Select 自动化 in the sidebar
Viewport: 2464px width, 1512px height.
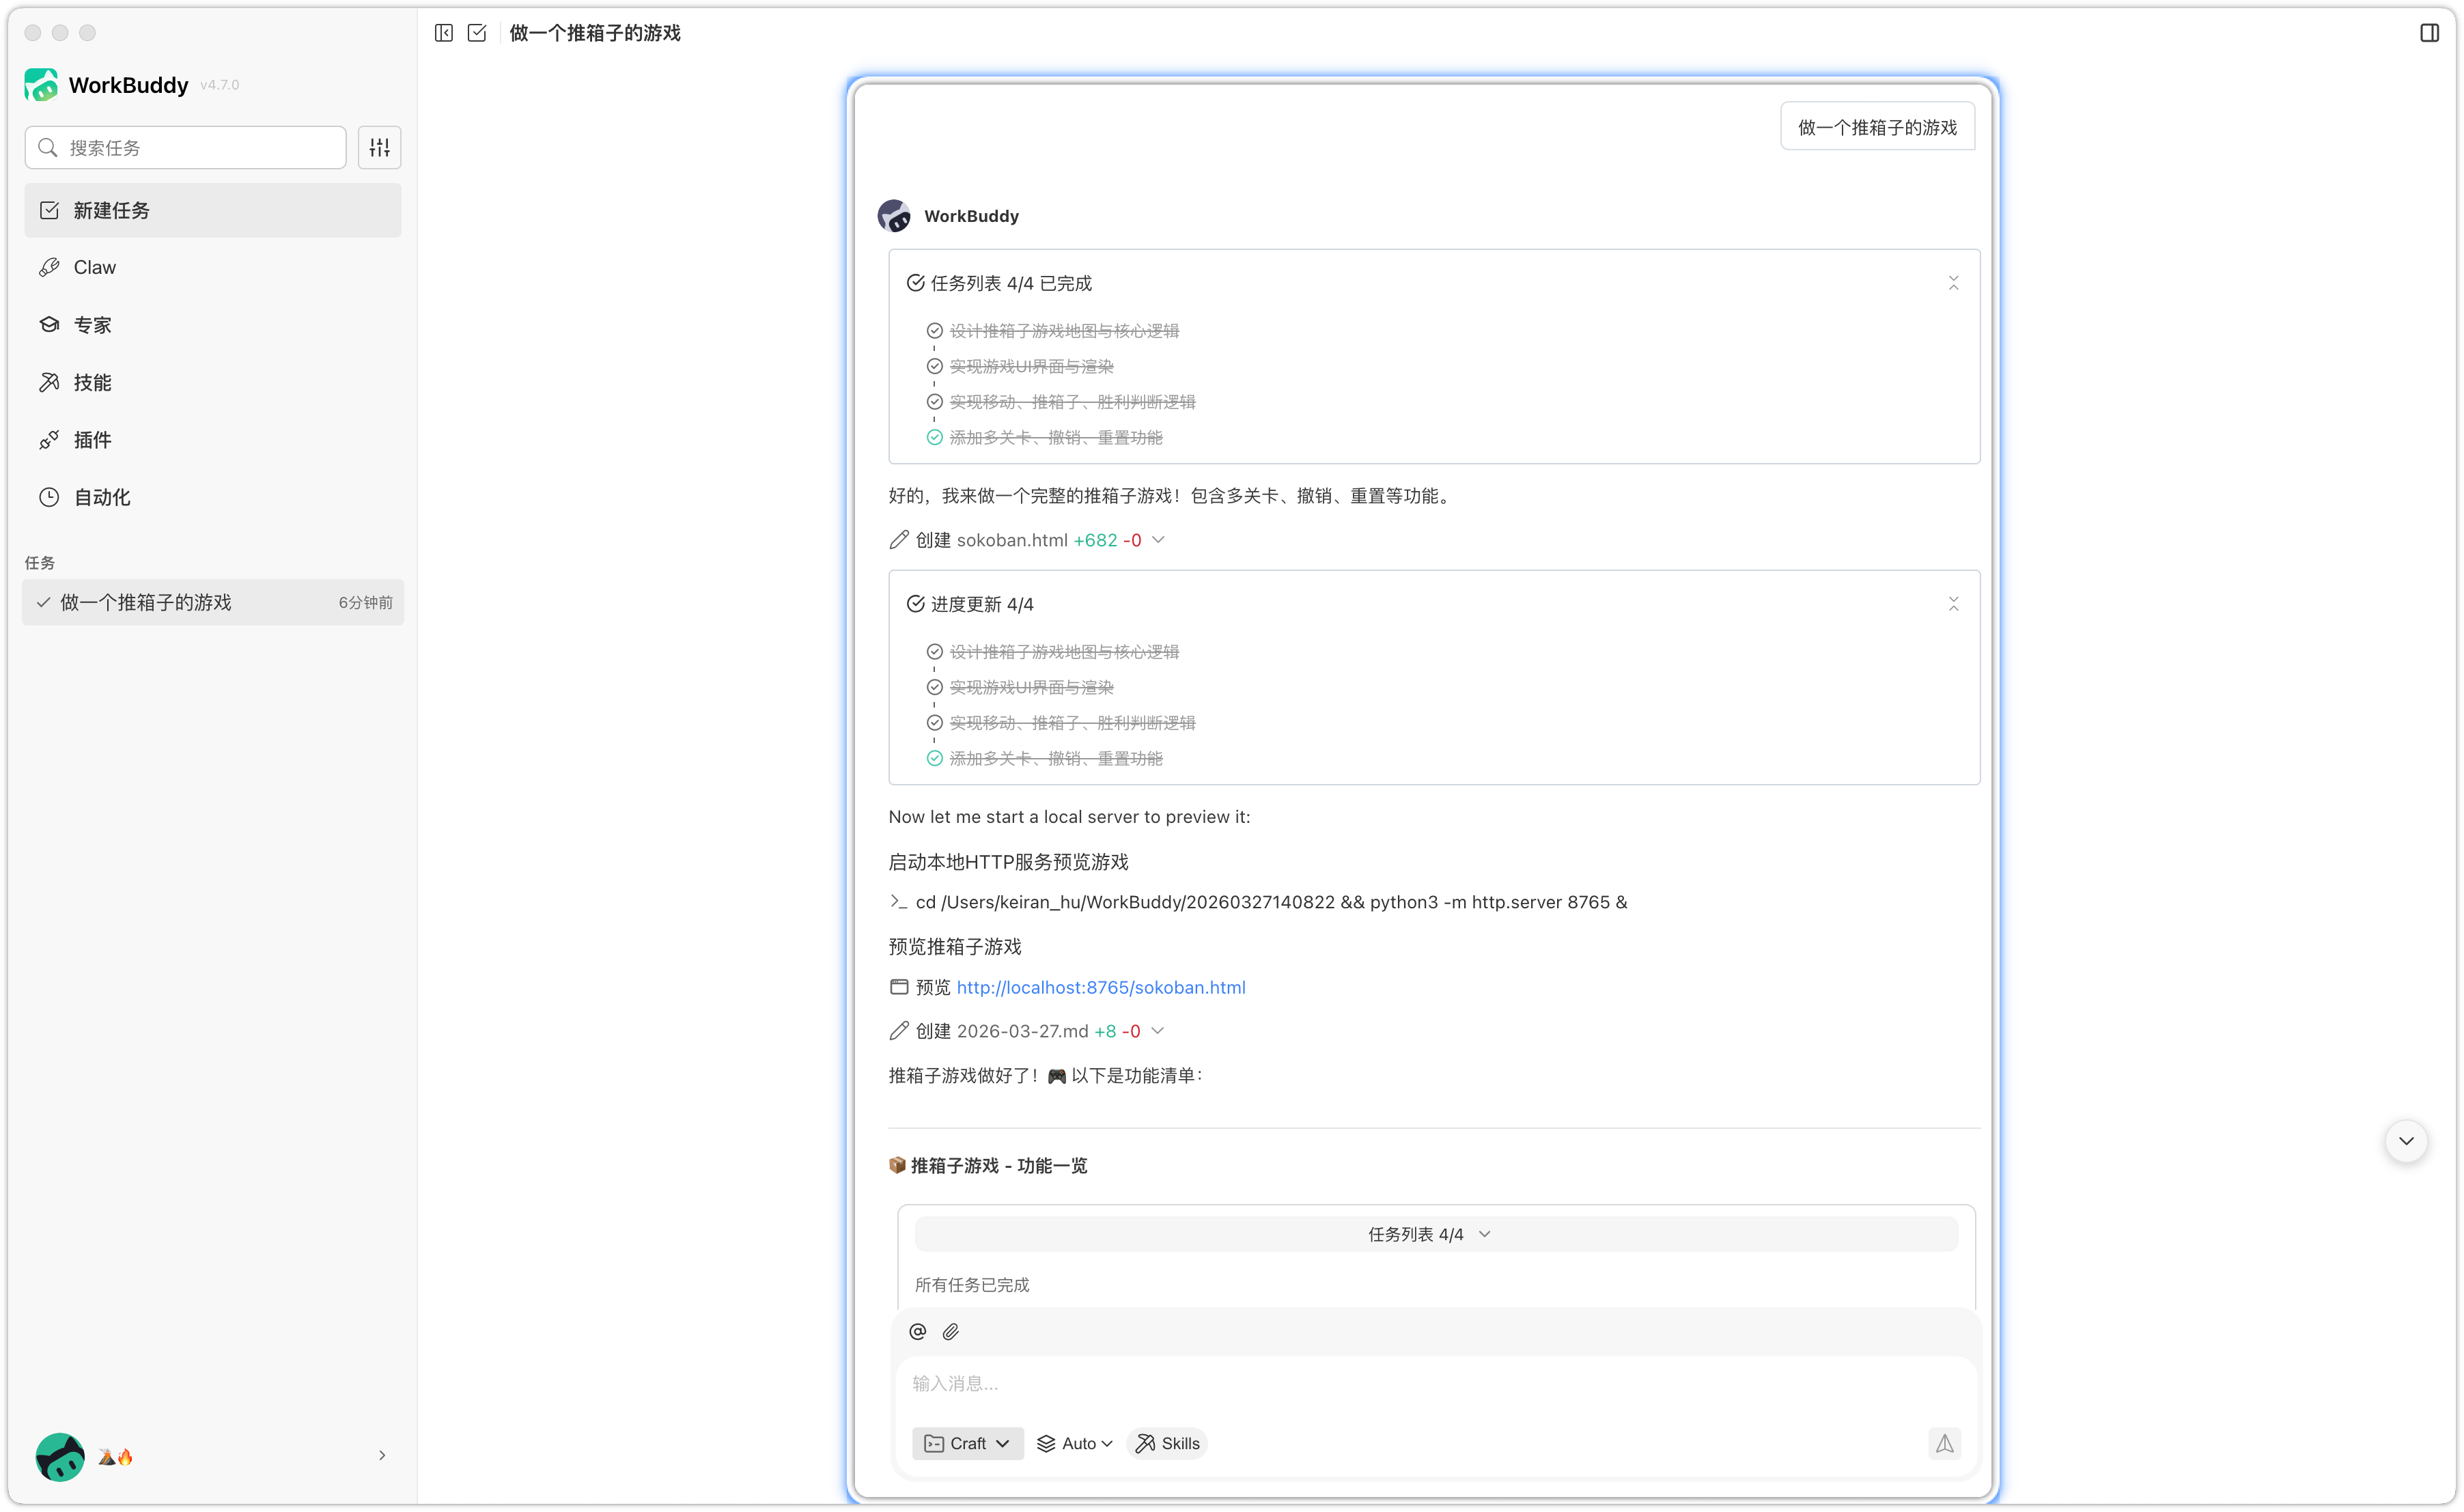(101, 497)
